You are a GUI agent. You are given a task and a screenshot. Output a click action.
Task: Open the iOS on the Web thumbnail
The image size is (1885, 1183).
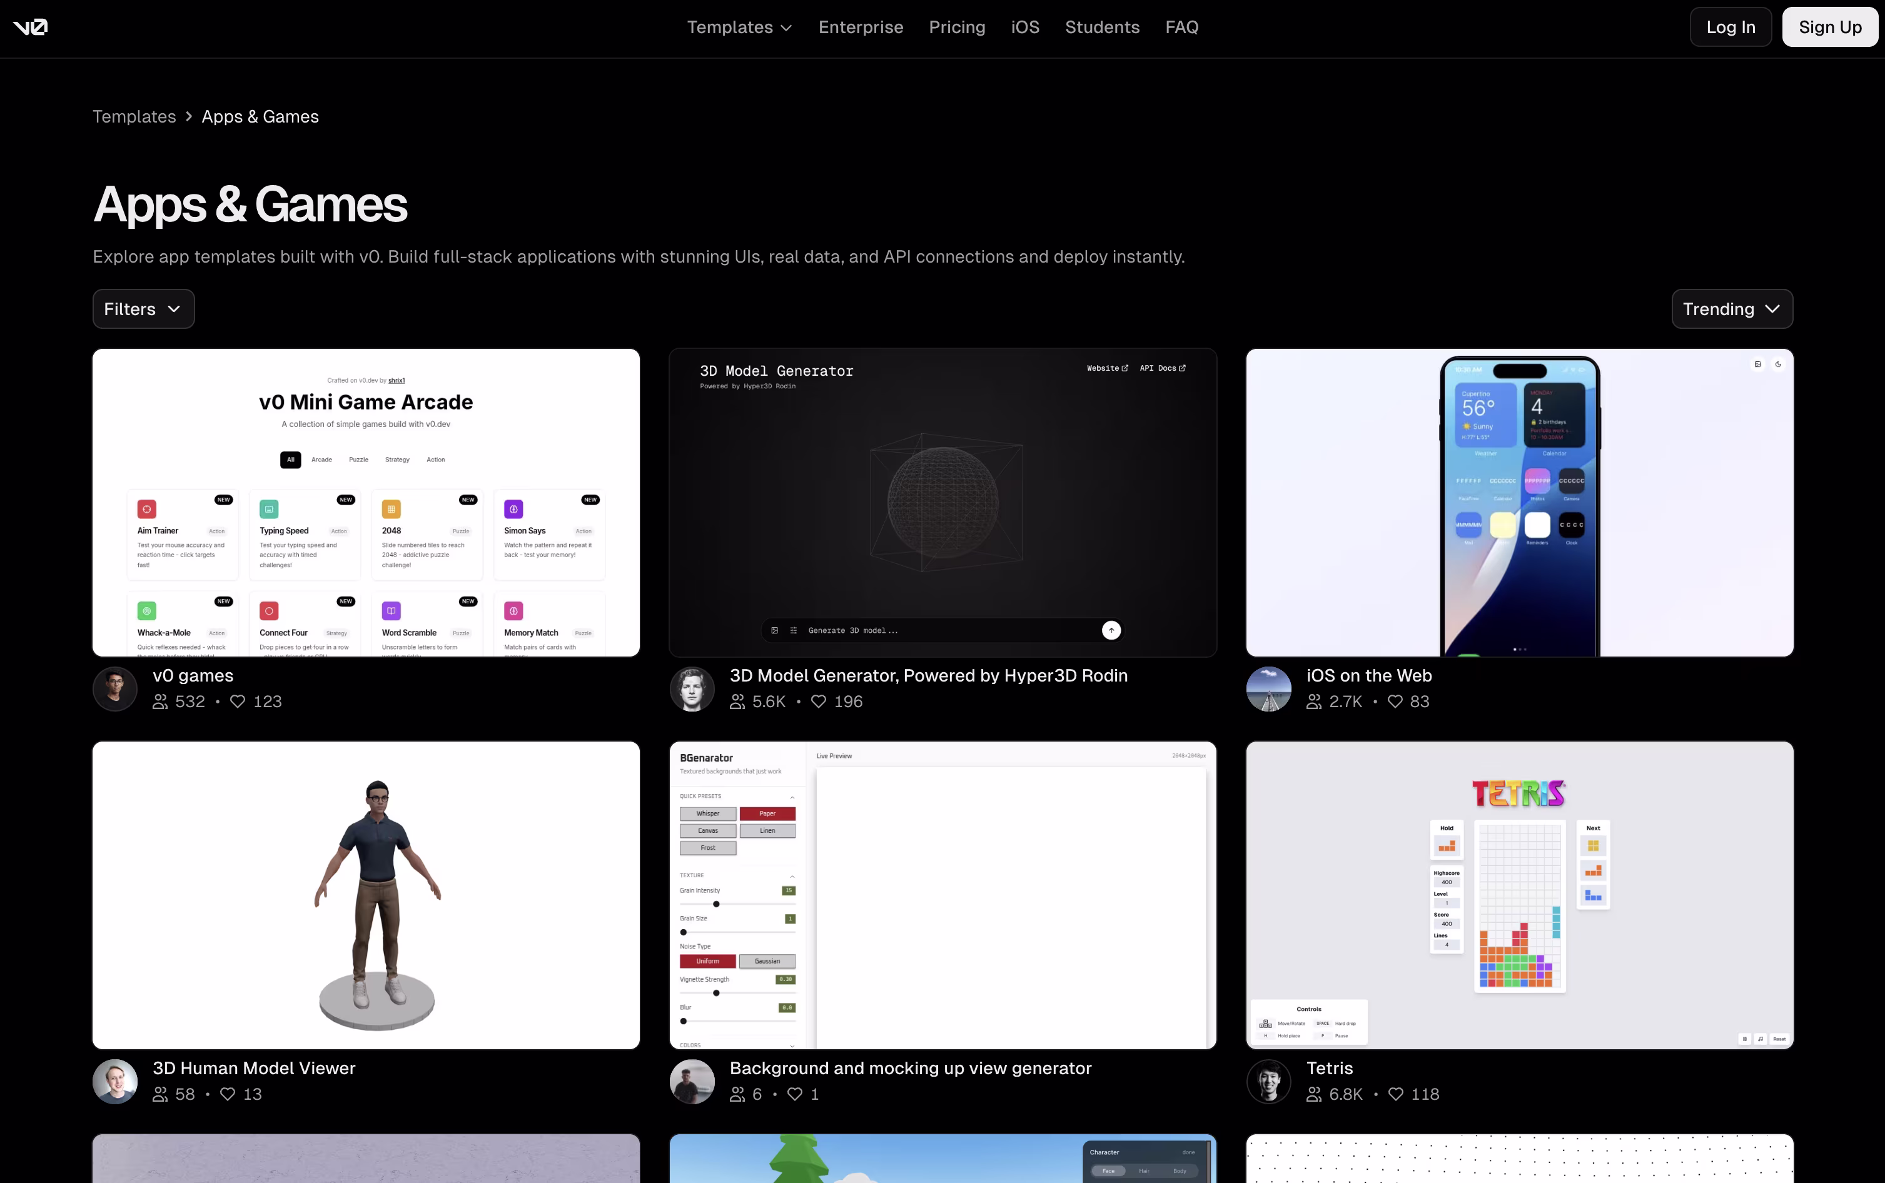(1520, 502)
